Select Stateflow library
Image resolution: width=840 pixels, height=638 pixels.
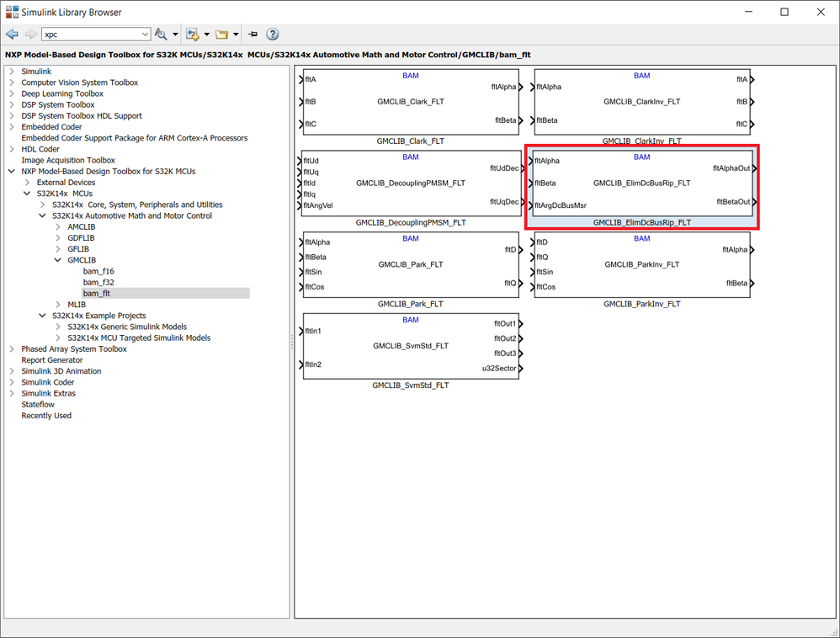pyautogui.click(x=38, y=405)
